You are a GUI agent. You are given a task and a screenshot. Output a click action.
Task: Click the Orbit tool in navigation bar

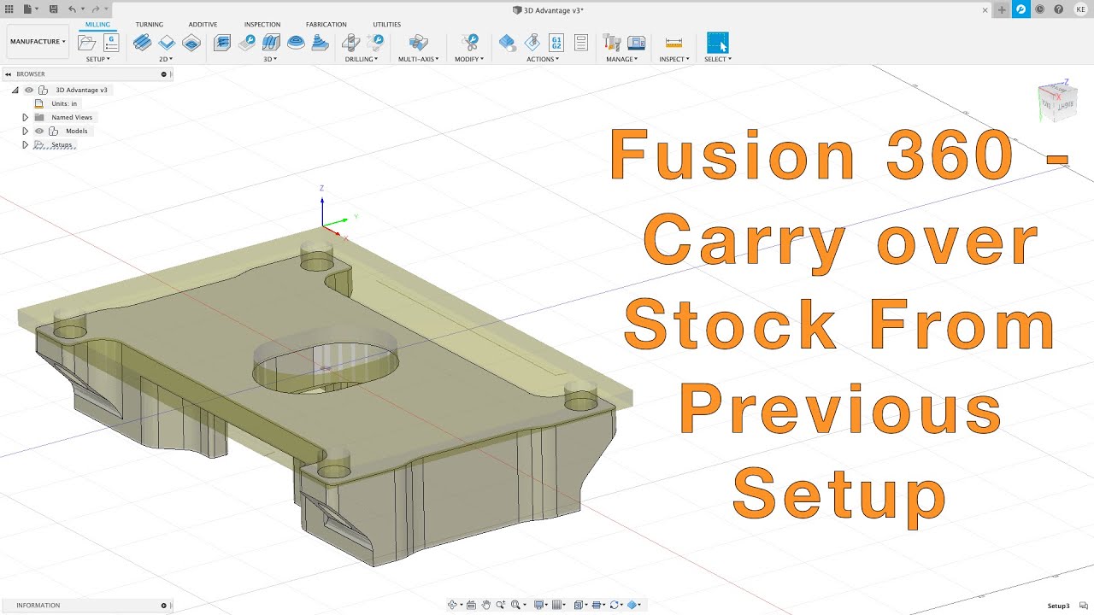coord(453,605)
